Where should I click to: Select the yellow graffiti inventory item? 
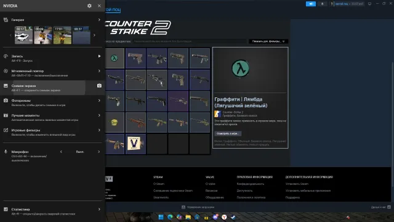(115, 122)
